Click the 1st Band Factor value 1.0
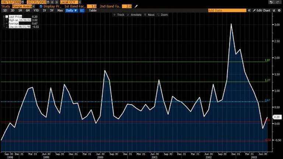The width and height of the screenshot is (283, 159). coord(92,6)
